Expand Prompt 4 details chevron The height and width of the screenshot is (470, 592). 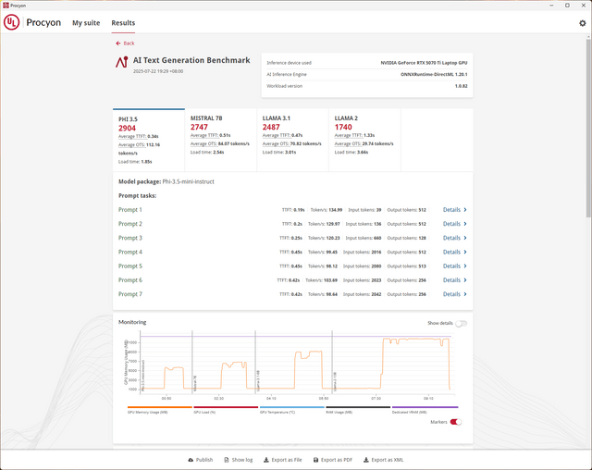[465, 253]
